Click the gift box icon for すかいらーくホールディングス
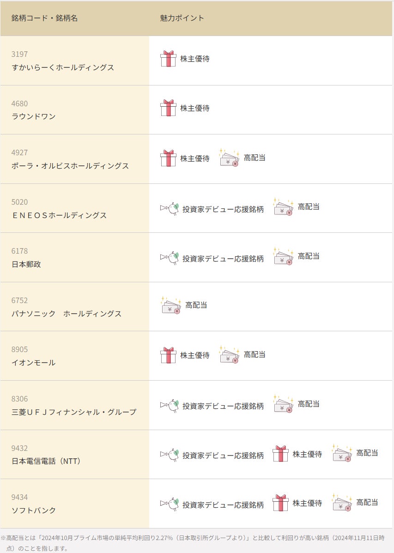Image resolution: width=394 pixels, height=553 pixels. coord(168,59)
